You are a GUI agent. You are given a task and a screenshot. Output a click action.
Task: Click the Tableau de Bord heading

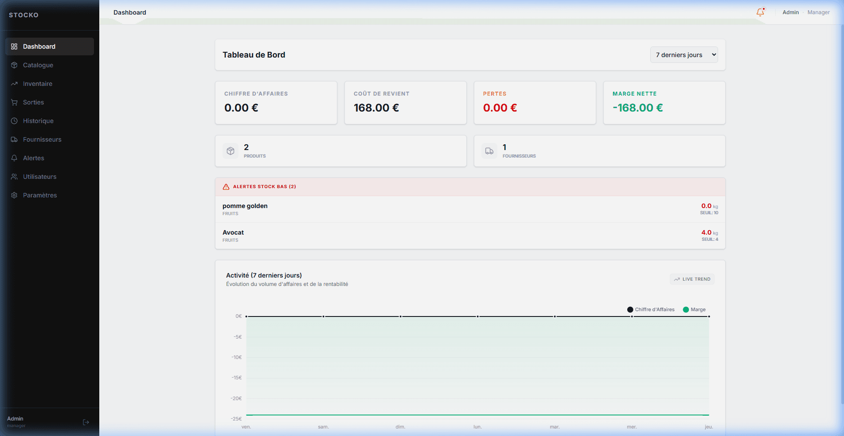click(x=254, y=55)
